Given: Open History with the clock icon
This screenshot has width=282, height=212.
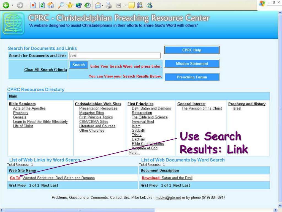Looking at the screenshot, I should coord(88,5).
